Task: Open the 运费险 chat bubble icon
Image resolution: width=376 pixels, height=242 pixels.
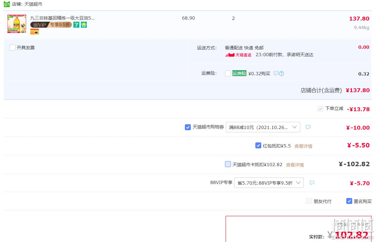Action: pos(276,73)
